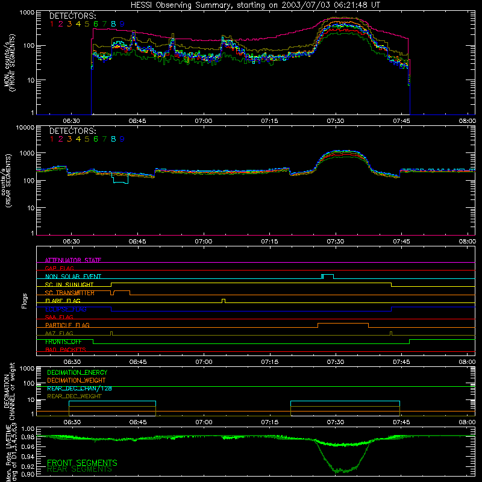Image resolution: width=482 pixels, height=482 pixels.
Task: Click the SC IN SUNLIGHT flag label
Action: (69, 284)
